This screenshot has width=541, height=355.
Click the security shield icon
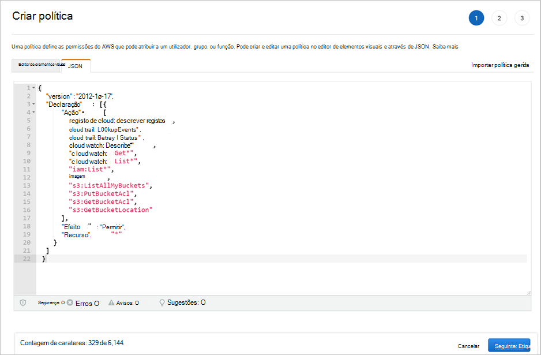point(23,302)
